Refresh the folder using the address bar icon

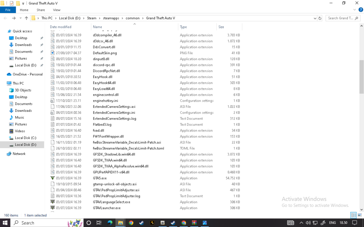320,17
